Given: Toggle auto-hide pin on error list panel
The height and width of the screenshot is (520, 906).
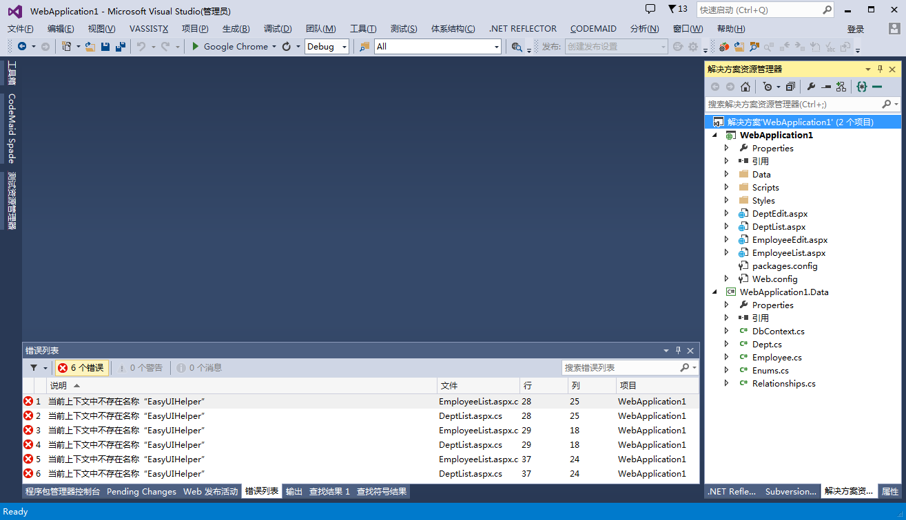Looking at the screenshot, I should 678,350.
